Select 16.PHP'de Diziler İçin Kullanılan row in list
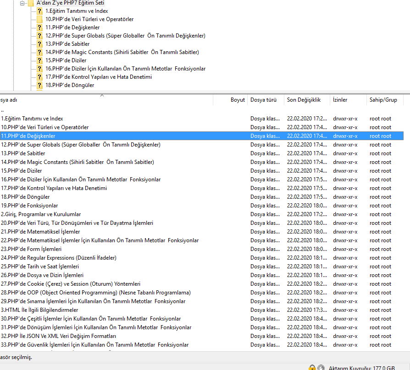The width and height of the screenshot is (410, 370). [x=202, y=180]
